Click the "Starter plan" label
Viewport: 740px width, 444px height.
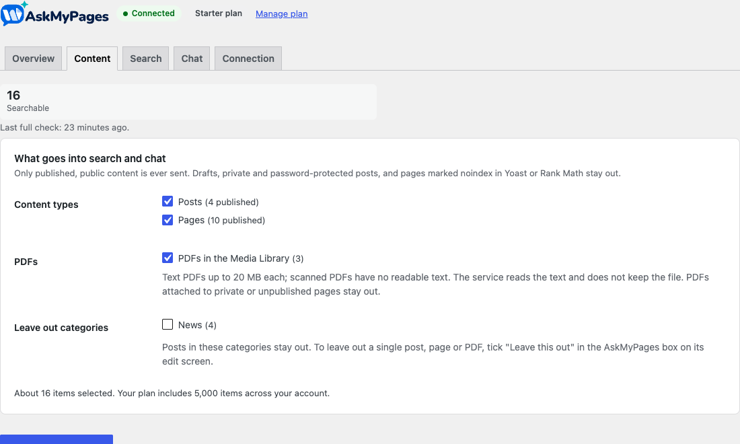219,13
